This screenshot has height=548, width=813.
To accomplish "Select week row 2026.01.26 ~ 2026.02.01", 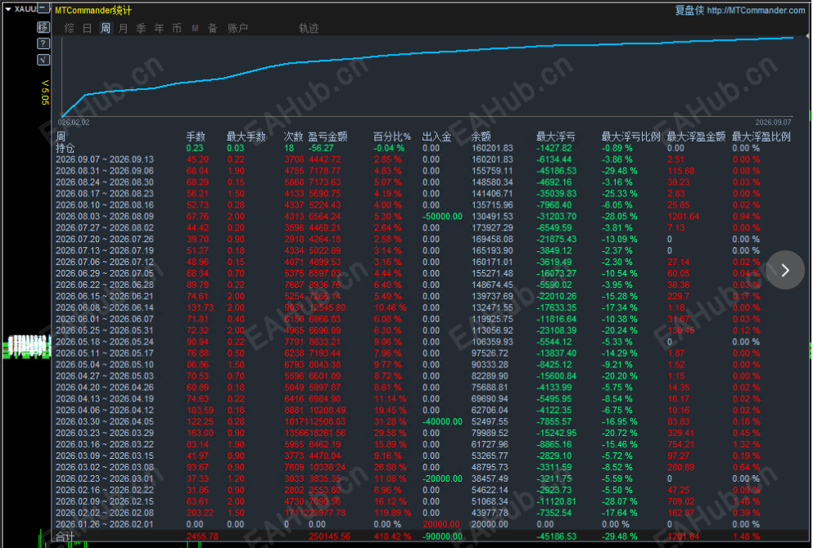I will tap(105, 524).
